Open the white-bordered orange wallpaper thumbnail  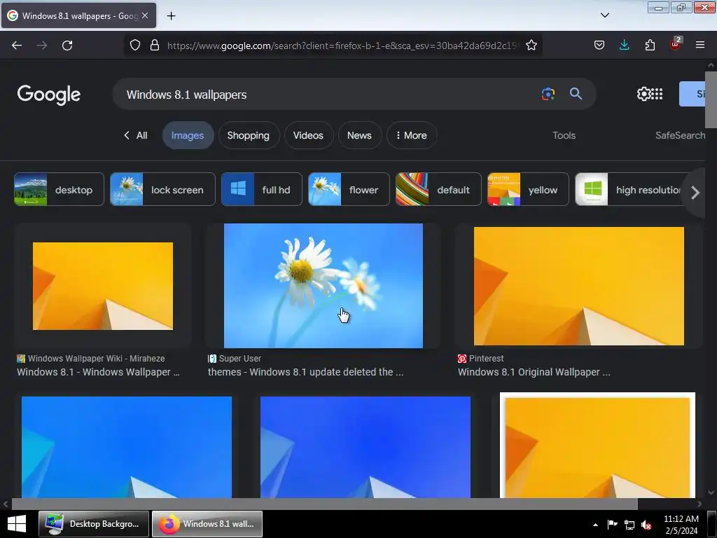(x=598, y=445)
